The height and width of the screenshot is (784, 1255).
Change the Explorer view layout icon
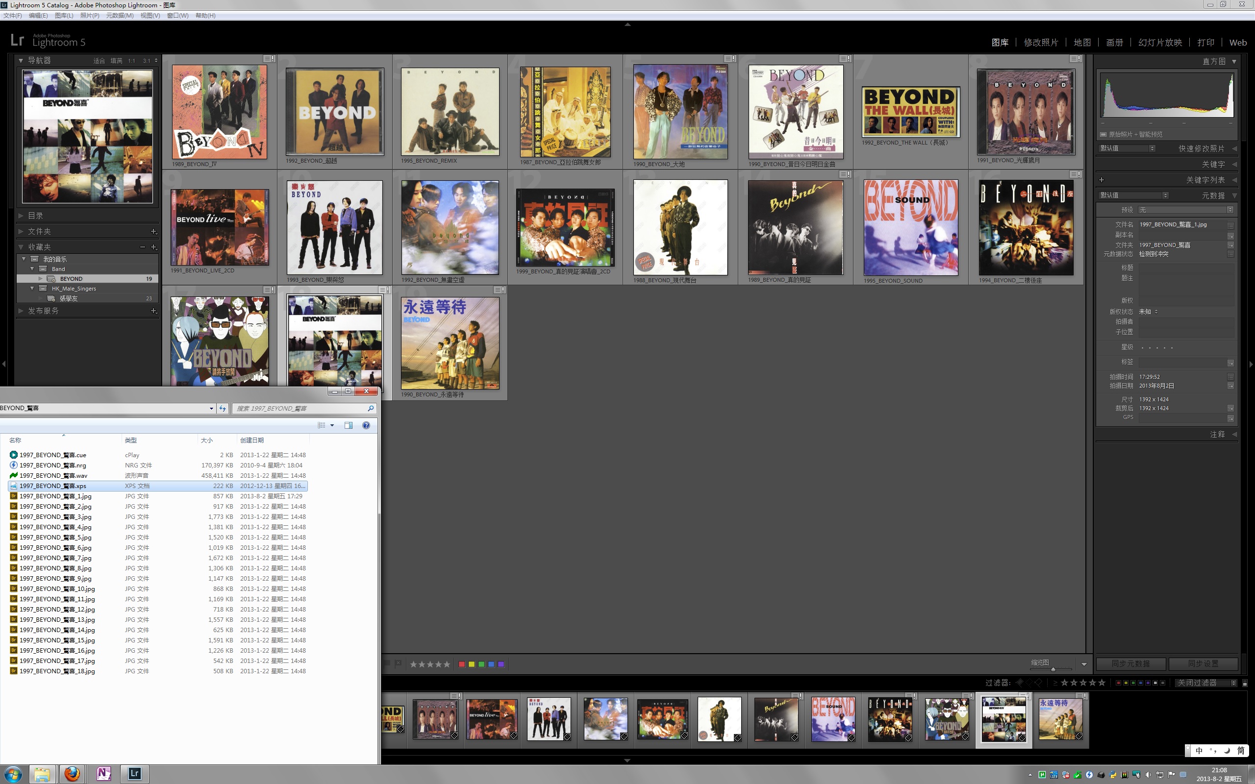coord(322,425)
